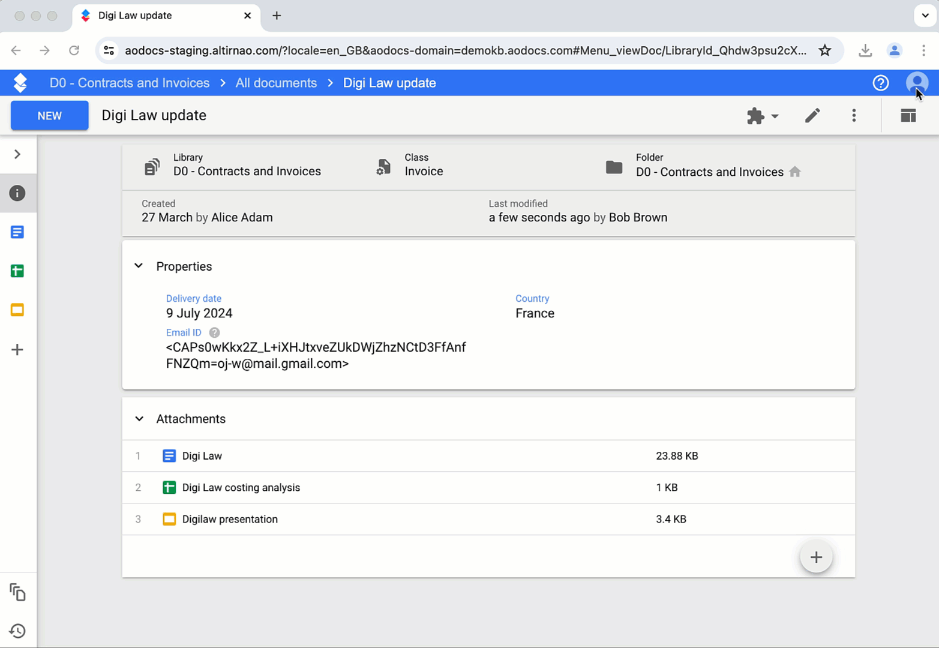Open the user account avatar in blue header
Viewport: 939px width, 648px height.
(x=917, y=83)
